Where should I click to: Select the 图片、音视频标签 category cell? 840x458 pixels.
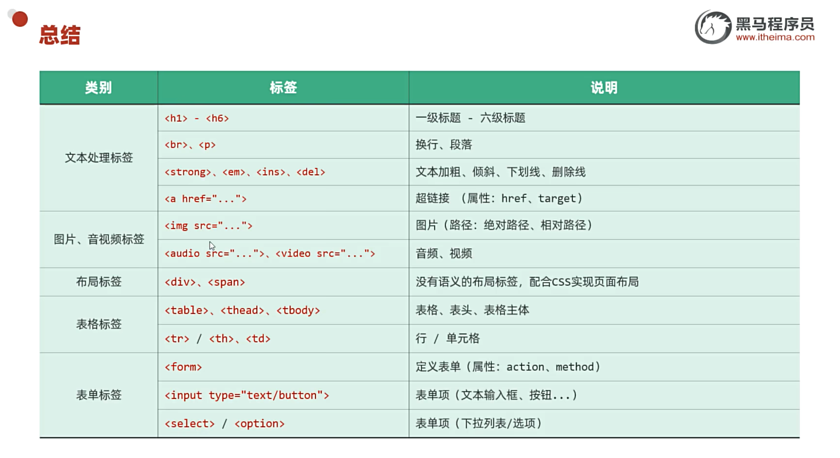pyautogui.click(x=99, y=239)
